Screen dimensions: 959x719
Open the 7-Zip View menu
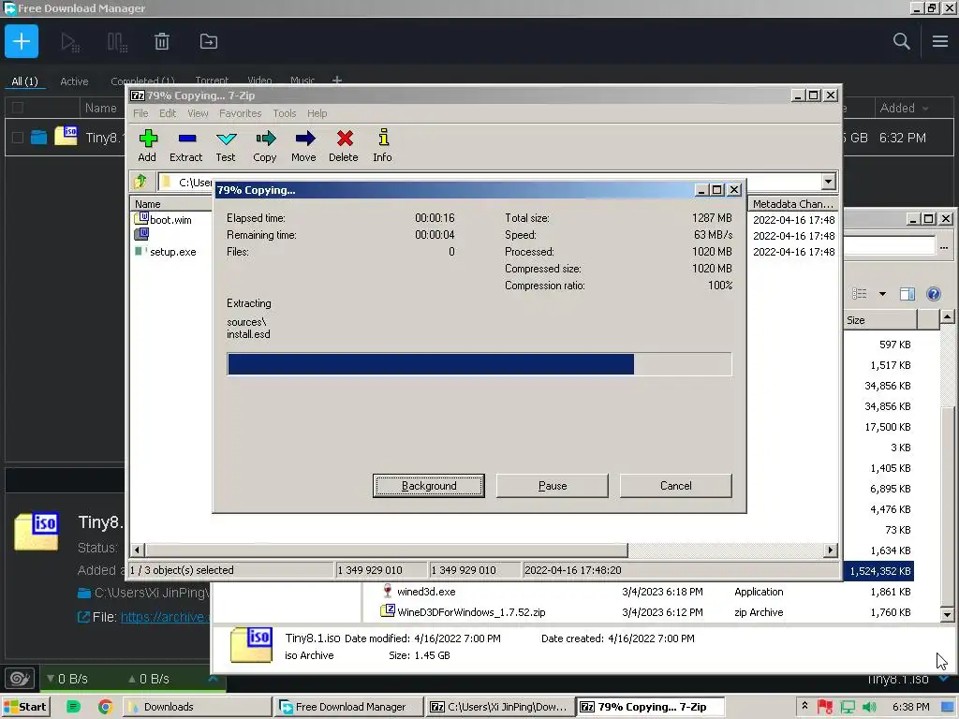coord(198,113)
